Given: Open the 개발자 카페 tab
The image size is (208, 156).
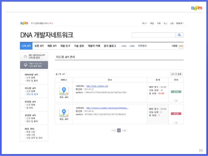Looking at the screenshot, I should point(94,46).
